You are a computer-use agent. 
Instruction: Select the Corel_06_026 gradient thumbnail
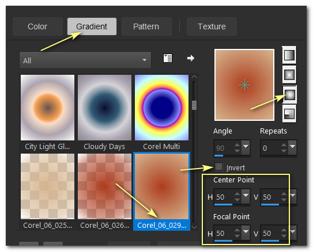coord(104,186)
